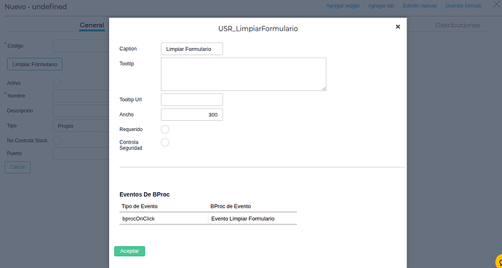Image resolution: width=502 pixels, height=268 pixels.
Task: Click the Agregar widget link
Action: click(343, 6)
